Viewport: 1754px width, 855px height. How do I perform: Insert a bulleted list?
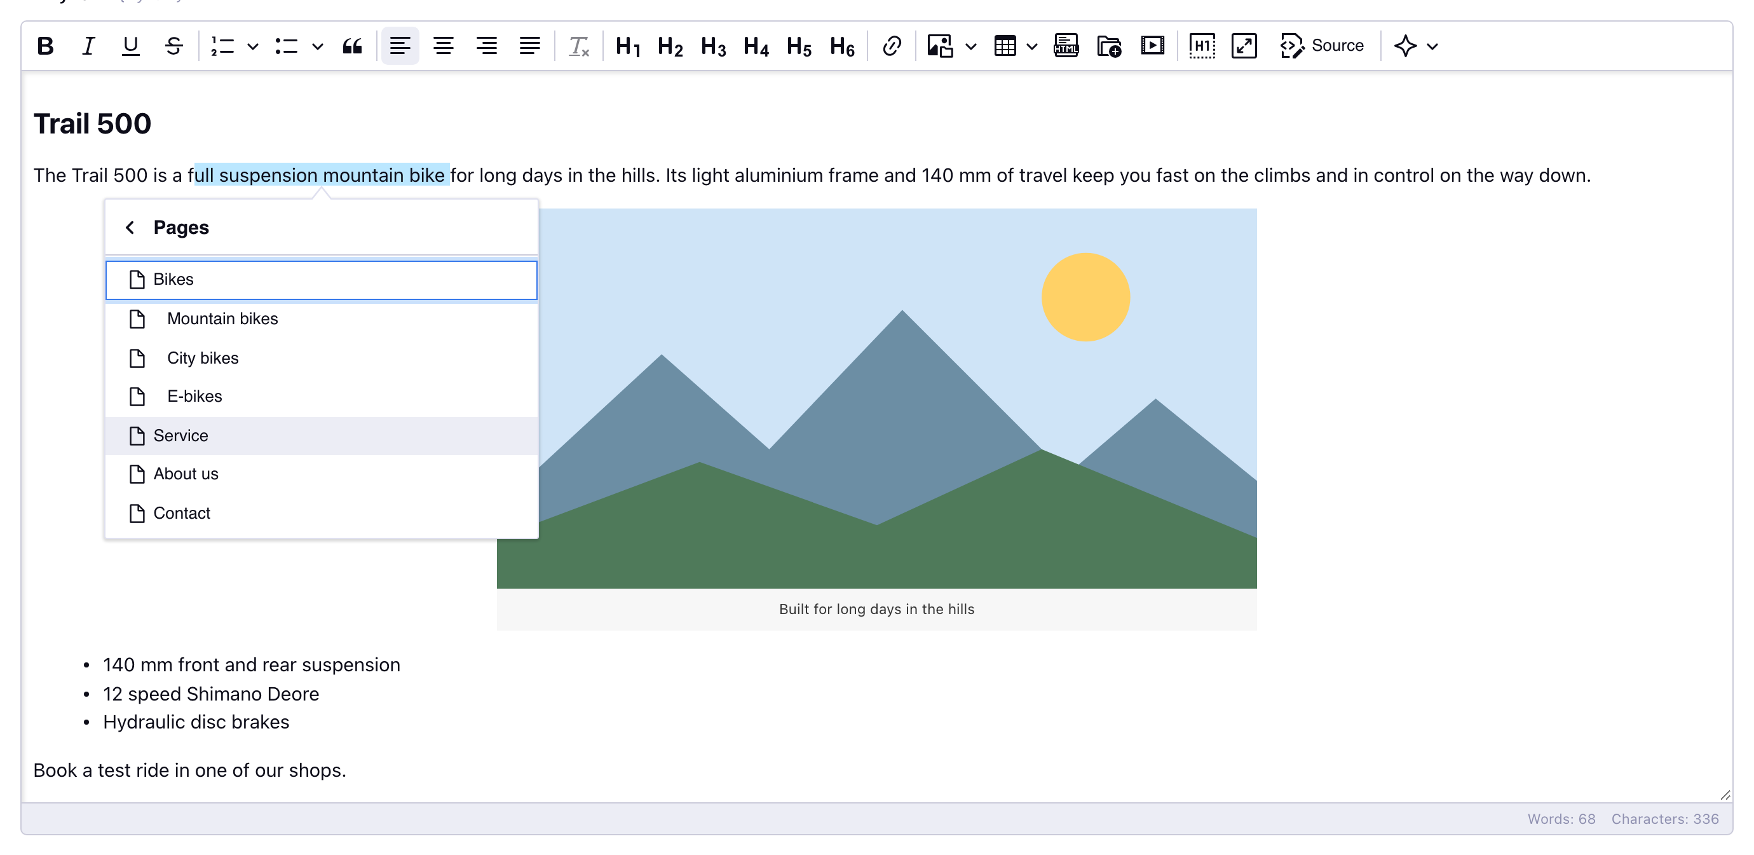click(287, 46)
